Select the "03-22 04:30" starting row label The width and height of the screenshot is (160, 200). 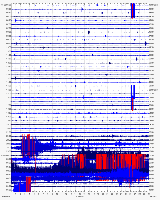[x=6, y=5]
